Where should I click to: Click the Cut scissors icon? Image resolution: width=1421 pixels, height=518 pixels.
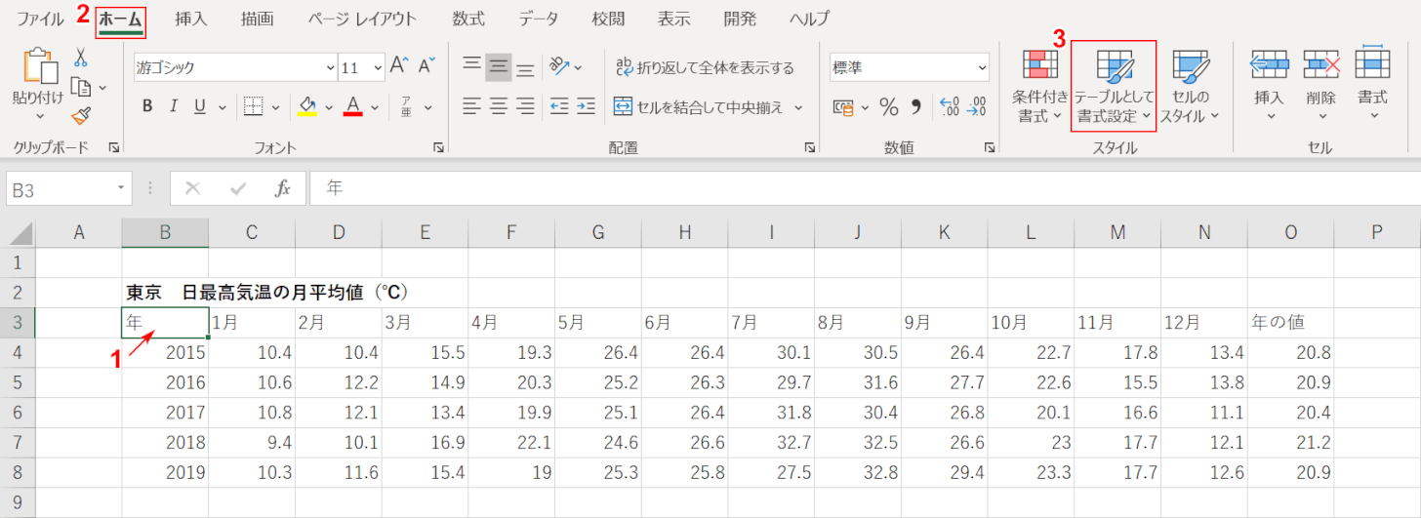point(81,57)
